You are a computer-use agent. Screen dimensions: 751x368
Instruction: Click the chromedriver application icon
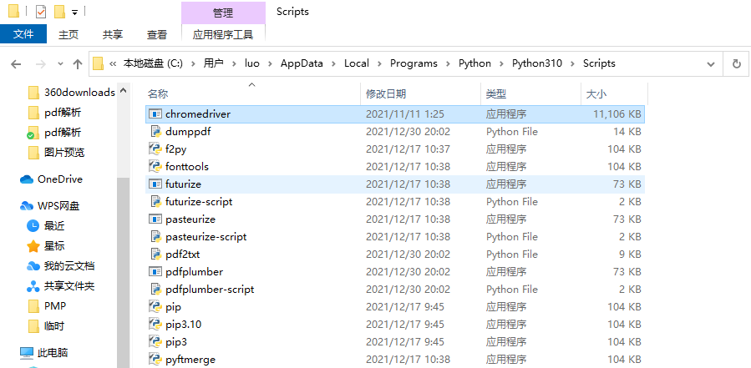[x=155, y=113]
